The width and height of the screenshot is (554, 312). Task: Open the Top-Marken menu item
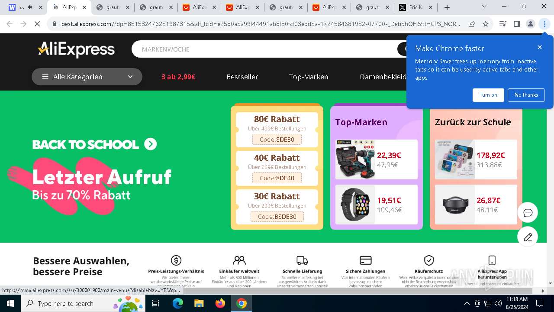click(x=309, y=77)
